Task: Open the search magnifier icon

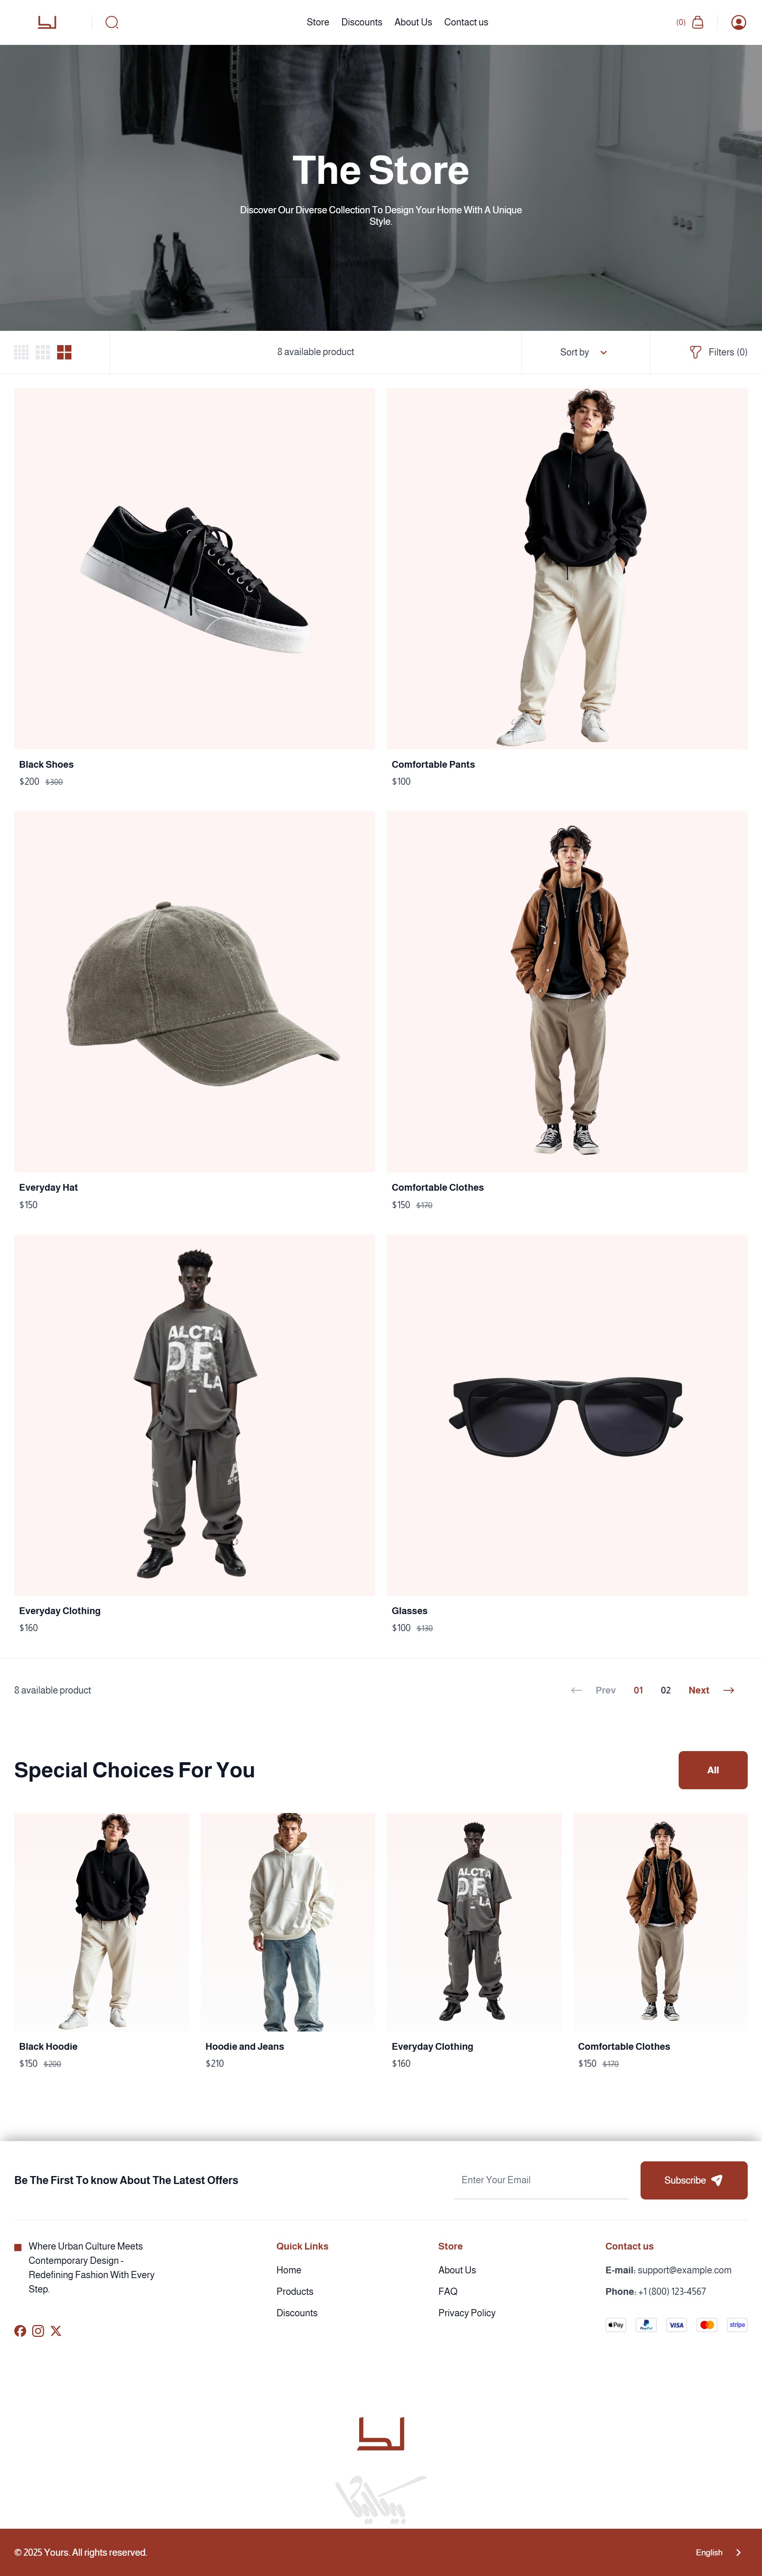Action: pos(112,22)
